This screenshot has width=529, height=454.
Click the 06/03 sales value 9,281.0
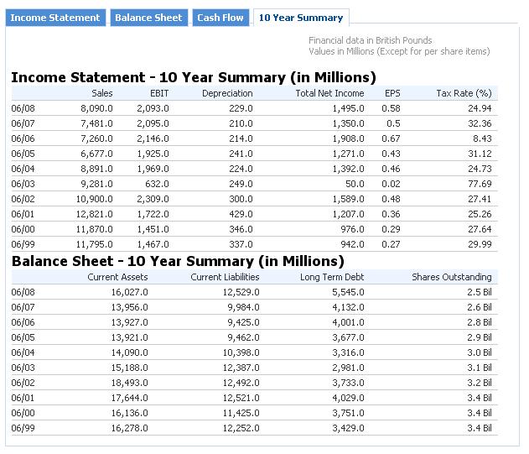(x=96, y=184)
